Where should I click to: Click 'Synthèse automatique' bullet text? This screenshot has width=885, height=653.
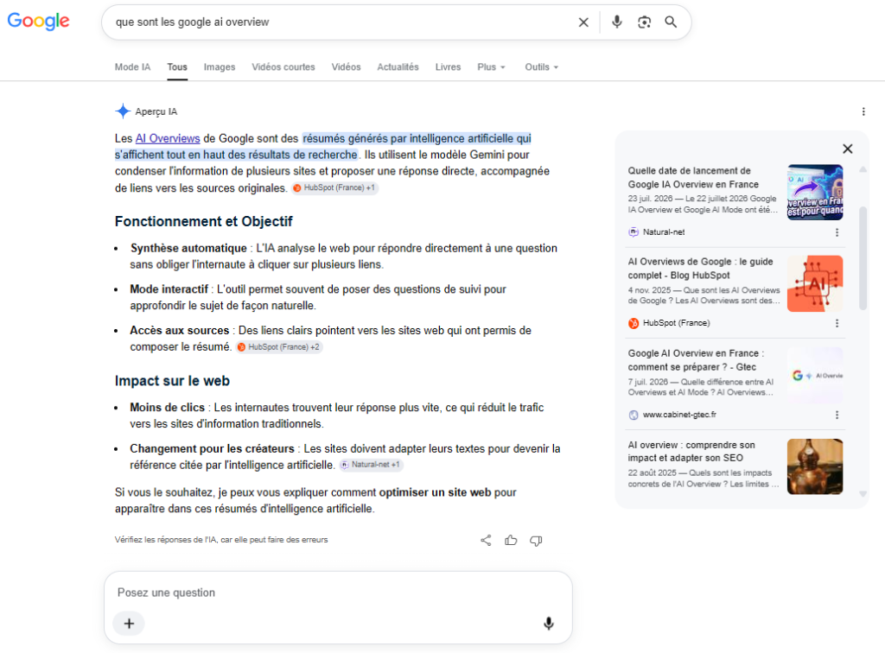coord(188,248)
